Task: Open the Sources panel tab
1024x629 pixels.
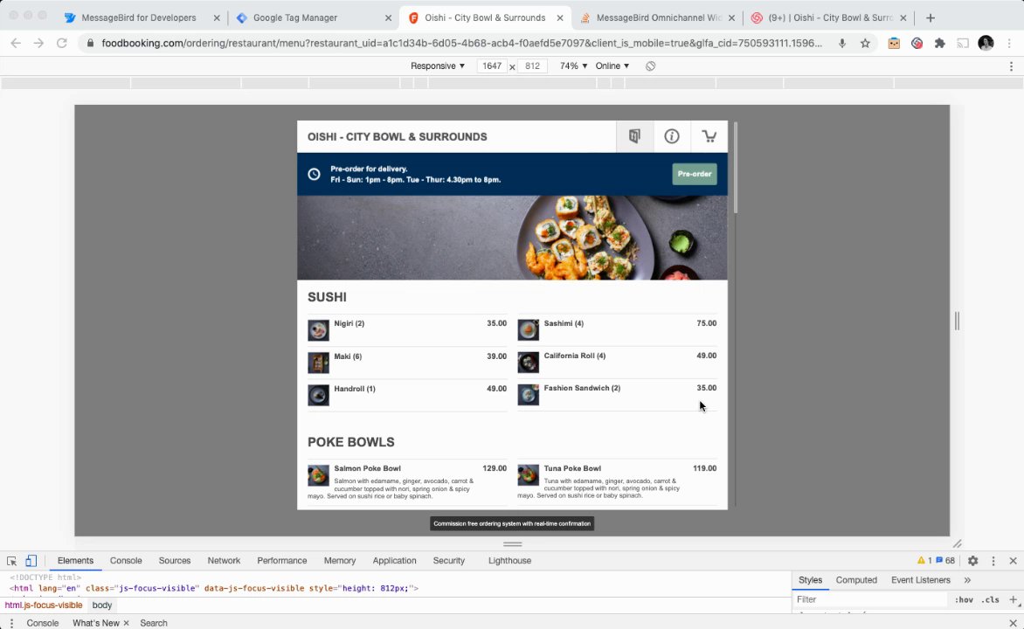Action: pyautogui.click(x=175, y=560)
